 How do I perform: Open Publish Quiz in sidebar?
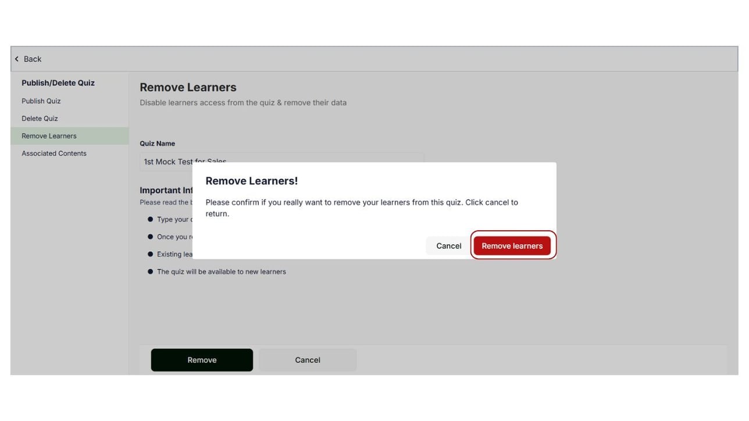pos(41,101)
